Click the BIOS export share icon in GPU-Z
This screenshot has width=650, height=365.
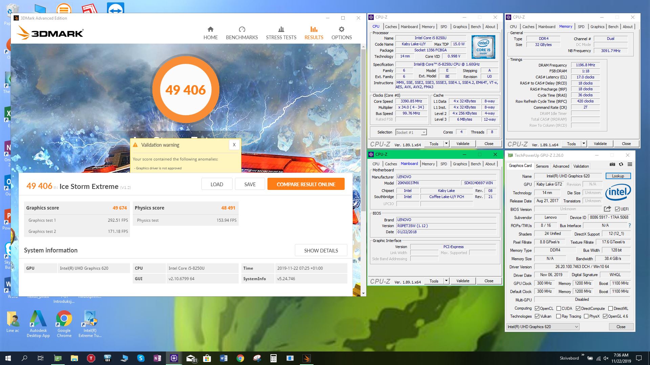[x=607, y=209]
